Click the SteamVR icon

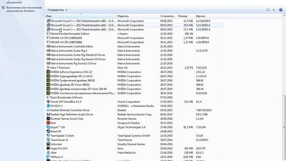pos(48,131)
